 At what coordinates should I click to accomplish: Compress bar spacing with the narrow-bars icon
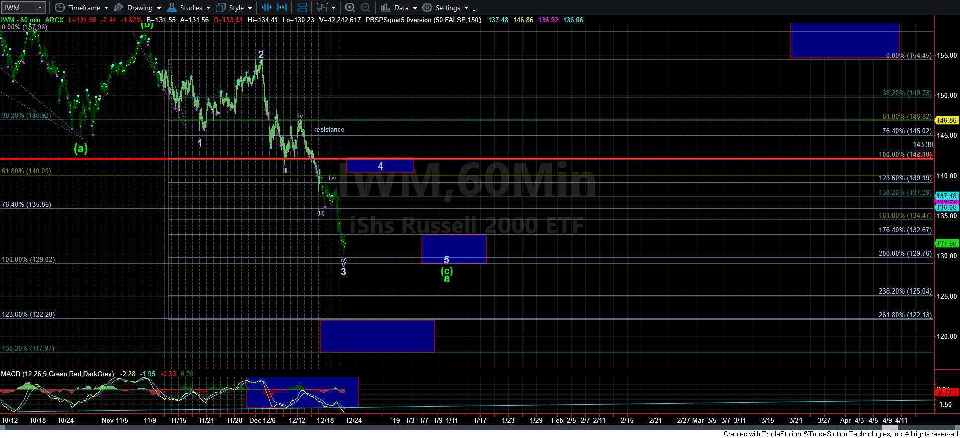(266, 7)
